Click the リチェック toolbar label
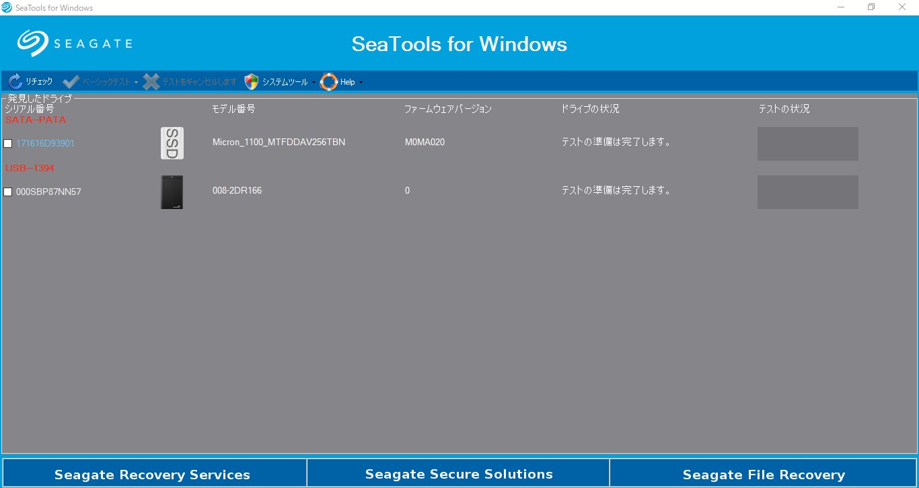The width and height of the screenshot is (919, 488). pyautogui.click(x=39, y=82)
